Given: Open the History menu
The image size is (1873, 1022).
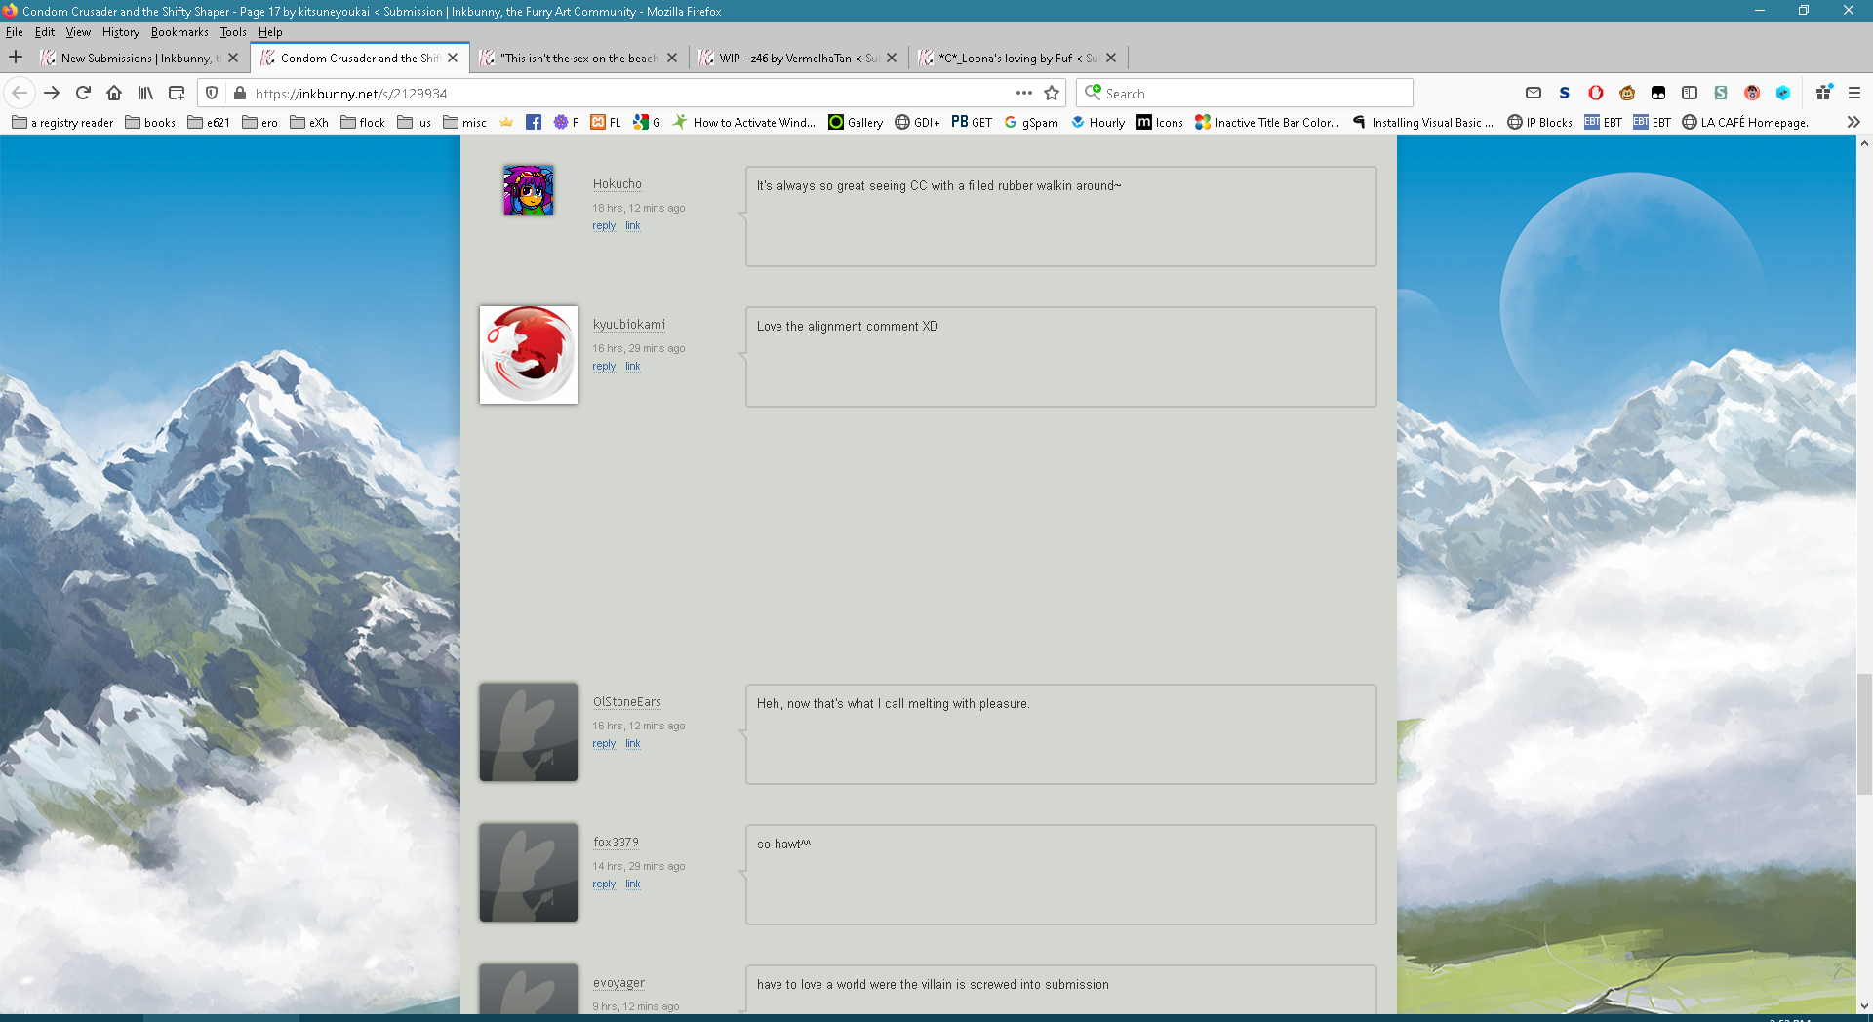Looking at the screenshot, I should pyautogui.click(x=121, y=32).
